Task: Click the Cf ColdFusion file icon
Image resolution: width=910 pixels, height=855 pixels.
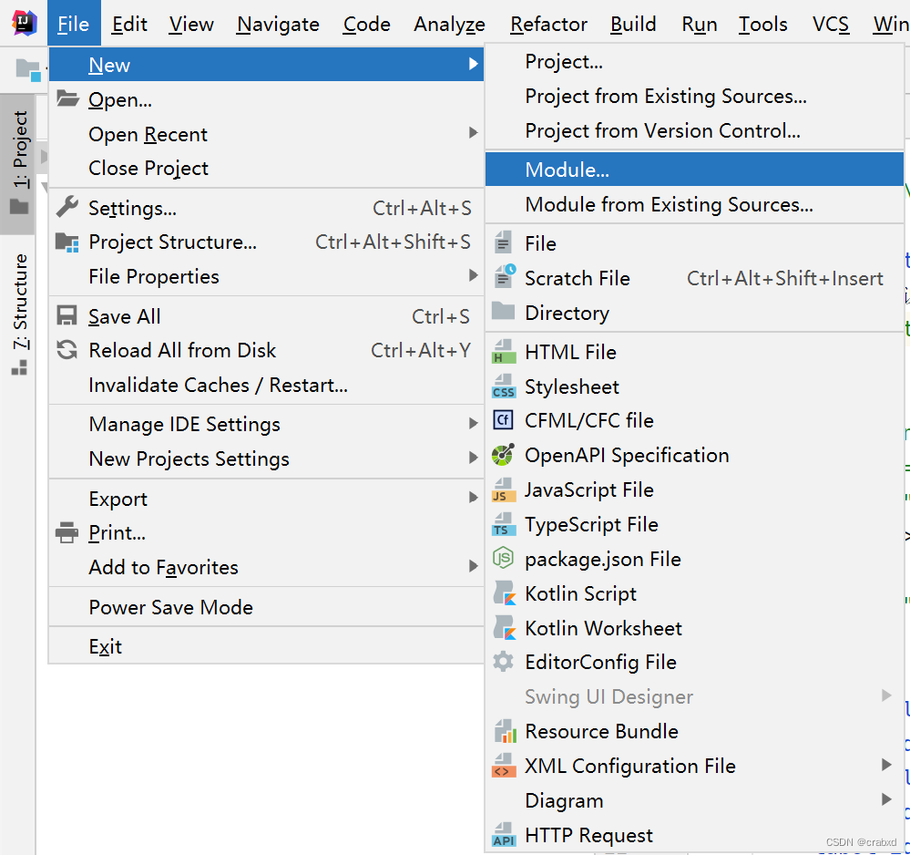Action: (x=503, y=419)
